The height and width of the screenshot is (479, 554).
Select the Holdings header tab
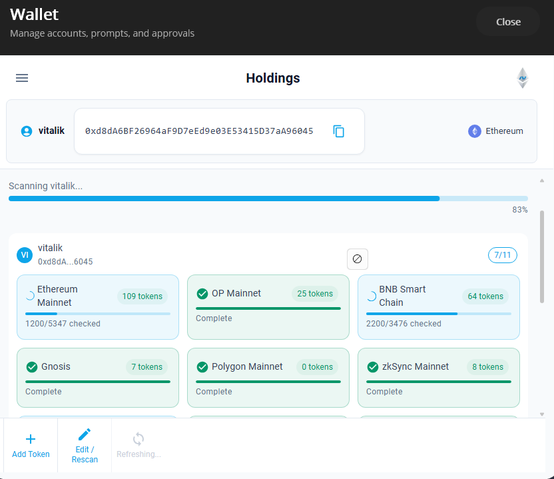273,78
